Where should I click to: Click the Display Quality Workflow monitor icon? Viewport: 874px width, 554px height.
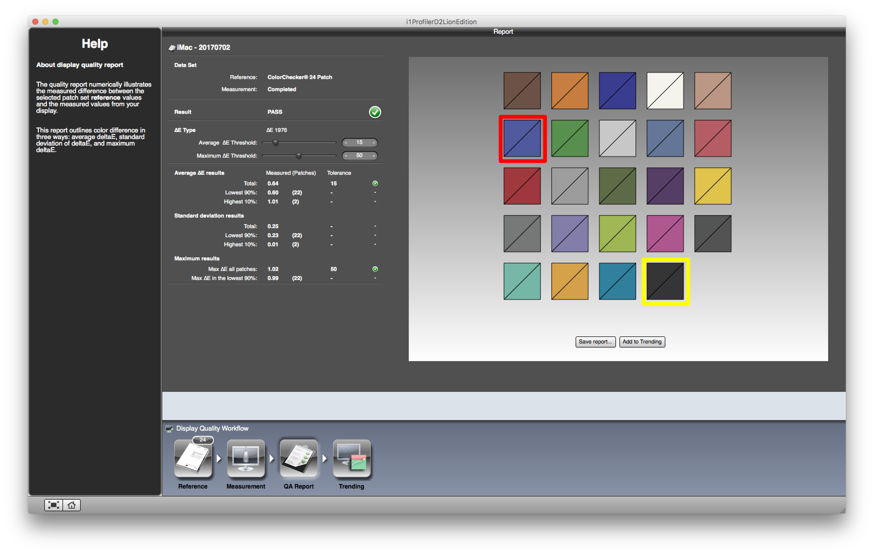(169, 429)
